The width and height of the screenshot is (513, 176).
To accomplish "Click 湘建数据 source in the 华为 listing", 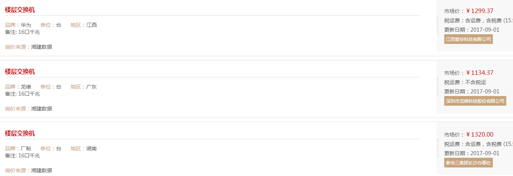I will pos(41,47).
